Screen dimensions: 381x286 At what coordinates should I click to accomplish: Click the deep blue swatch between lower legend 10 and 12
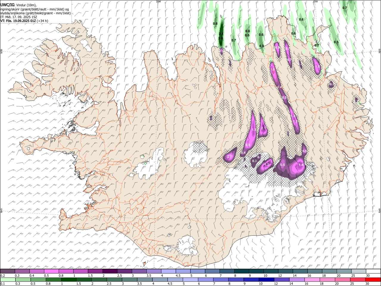coord(266,279)
